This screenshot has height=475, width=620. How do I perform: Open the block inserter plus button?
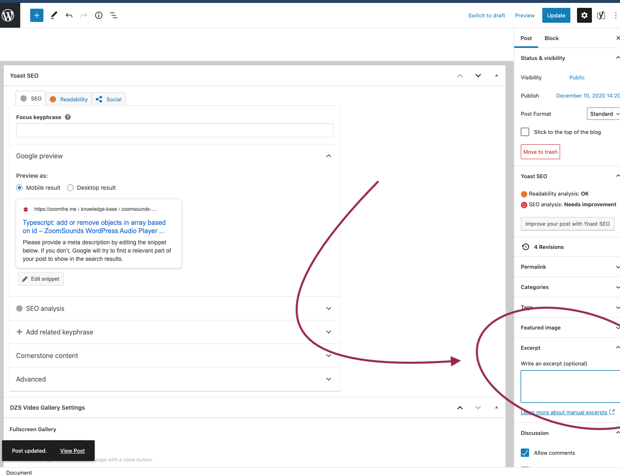37,15
